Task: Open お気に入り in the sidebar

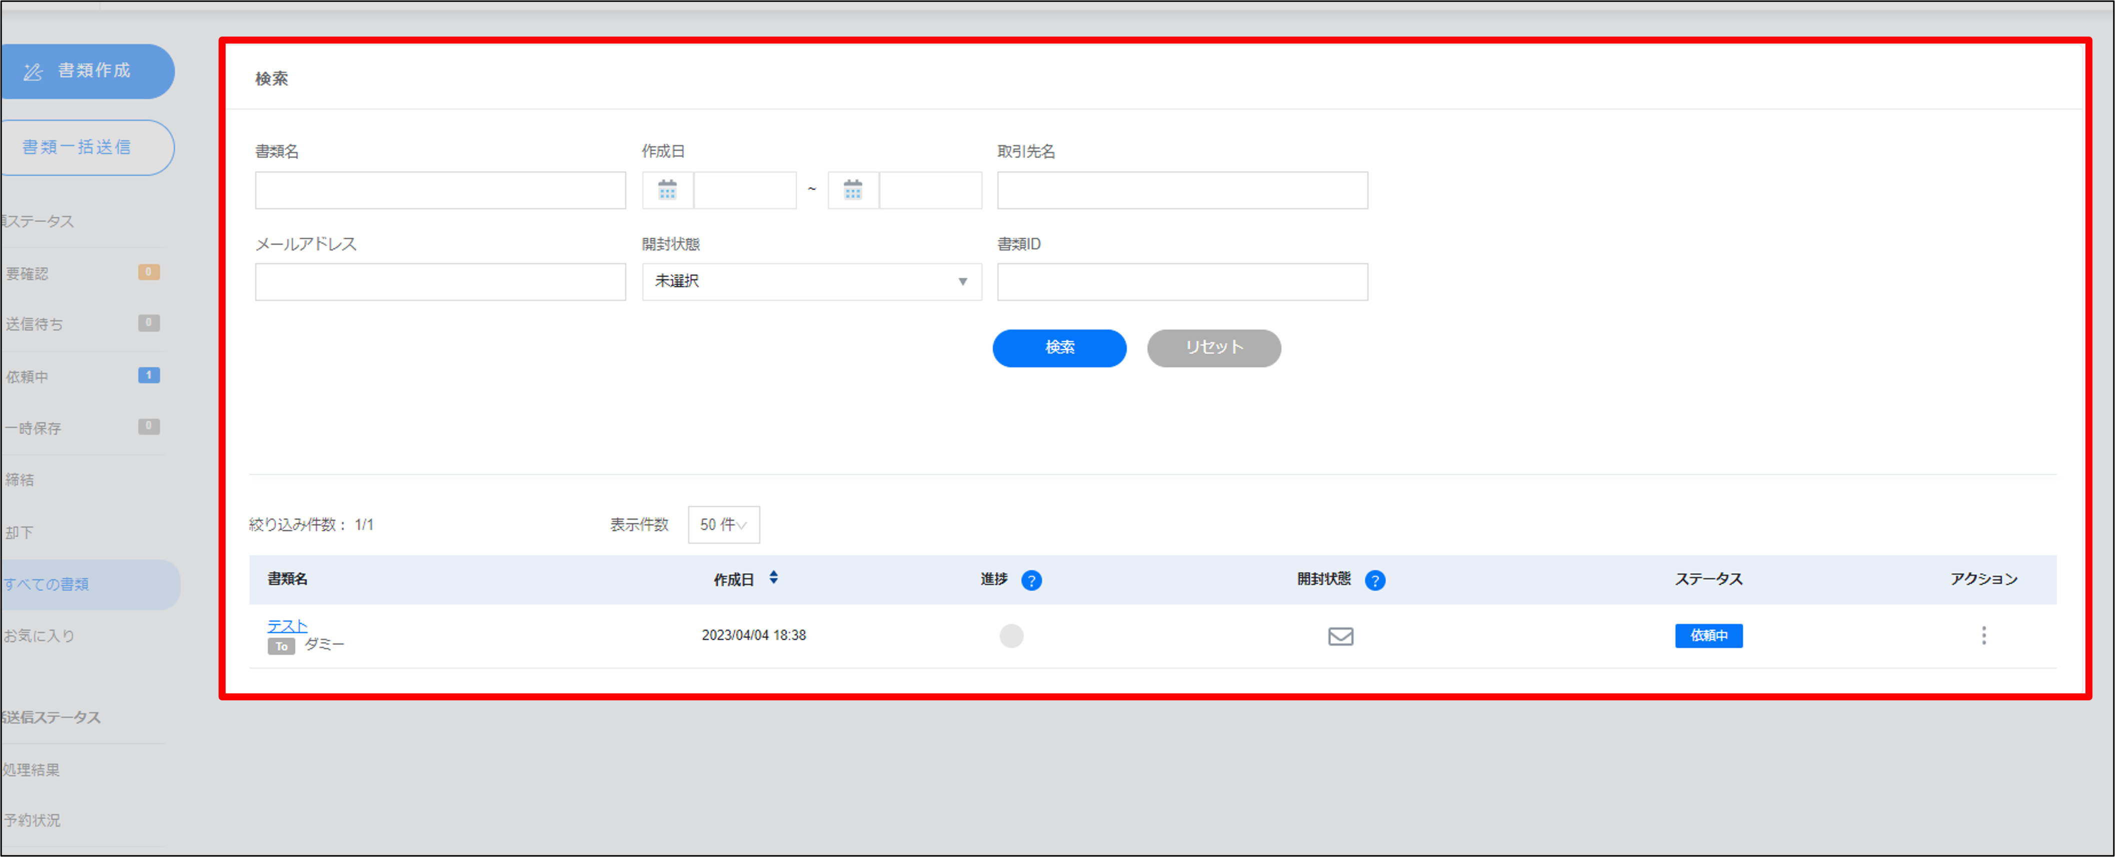Action: pyautogui.click(x=40, y=635)
